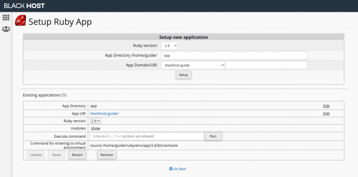Viewport: 358px width, 177px height.
Task: Click the Update button
Action: [x=36, y=155]
